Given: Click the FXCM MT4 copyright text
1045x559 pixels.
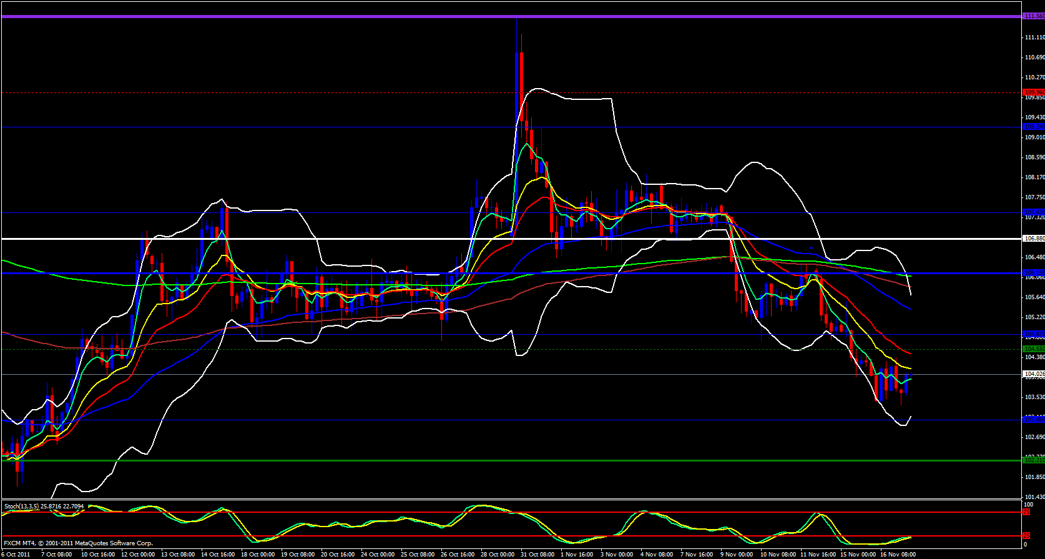Looking at the screenshot, I should point(78,543).
